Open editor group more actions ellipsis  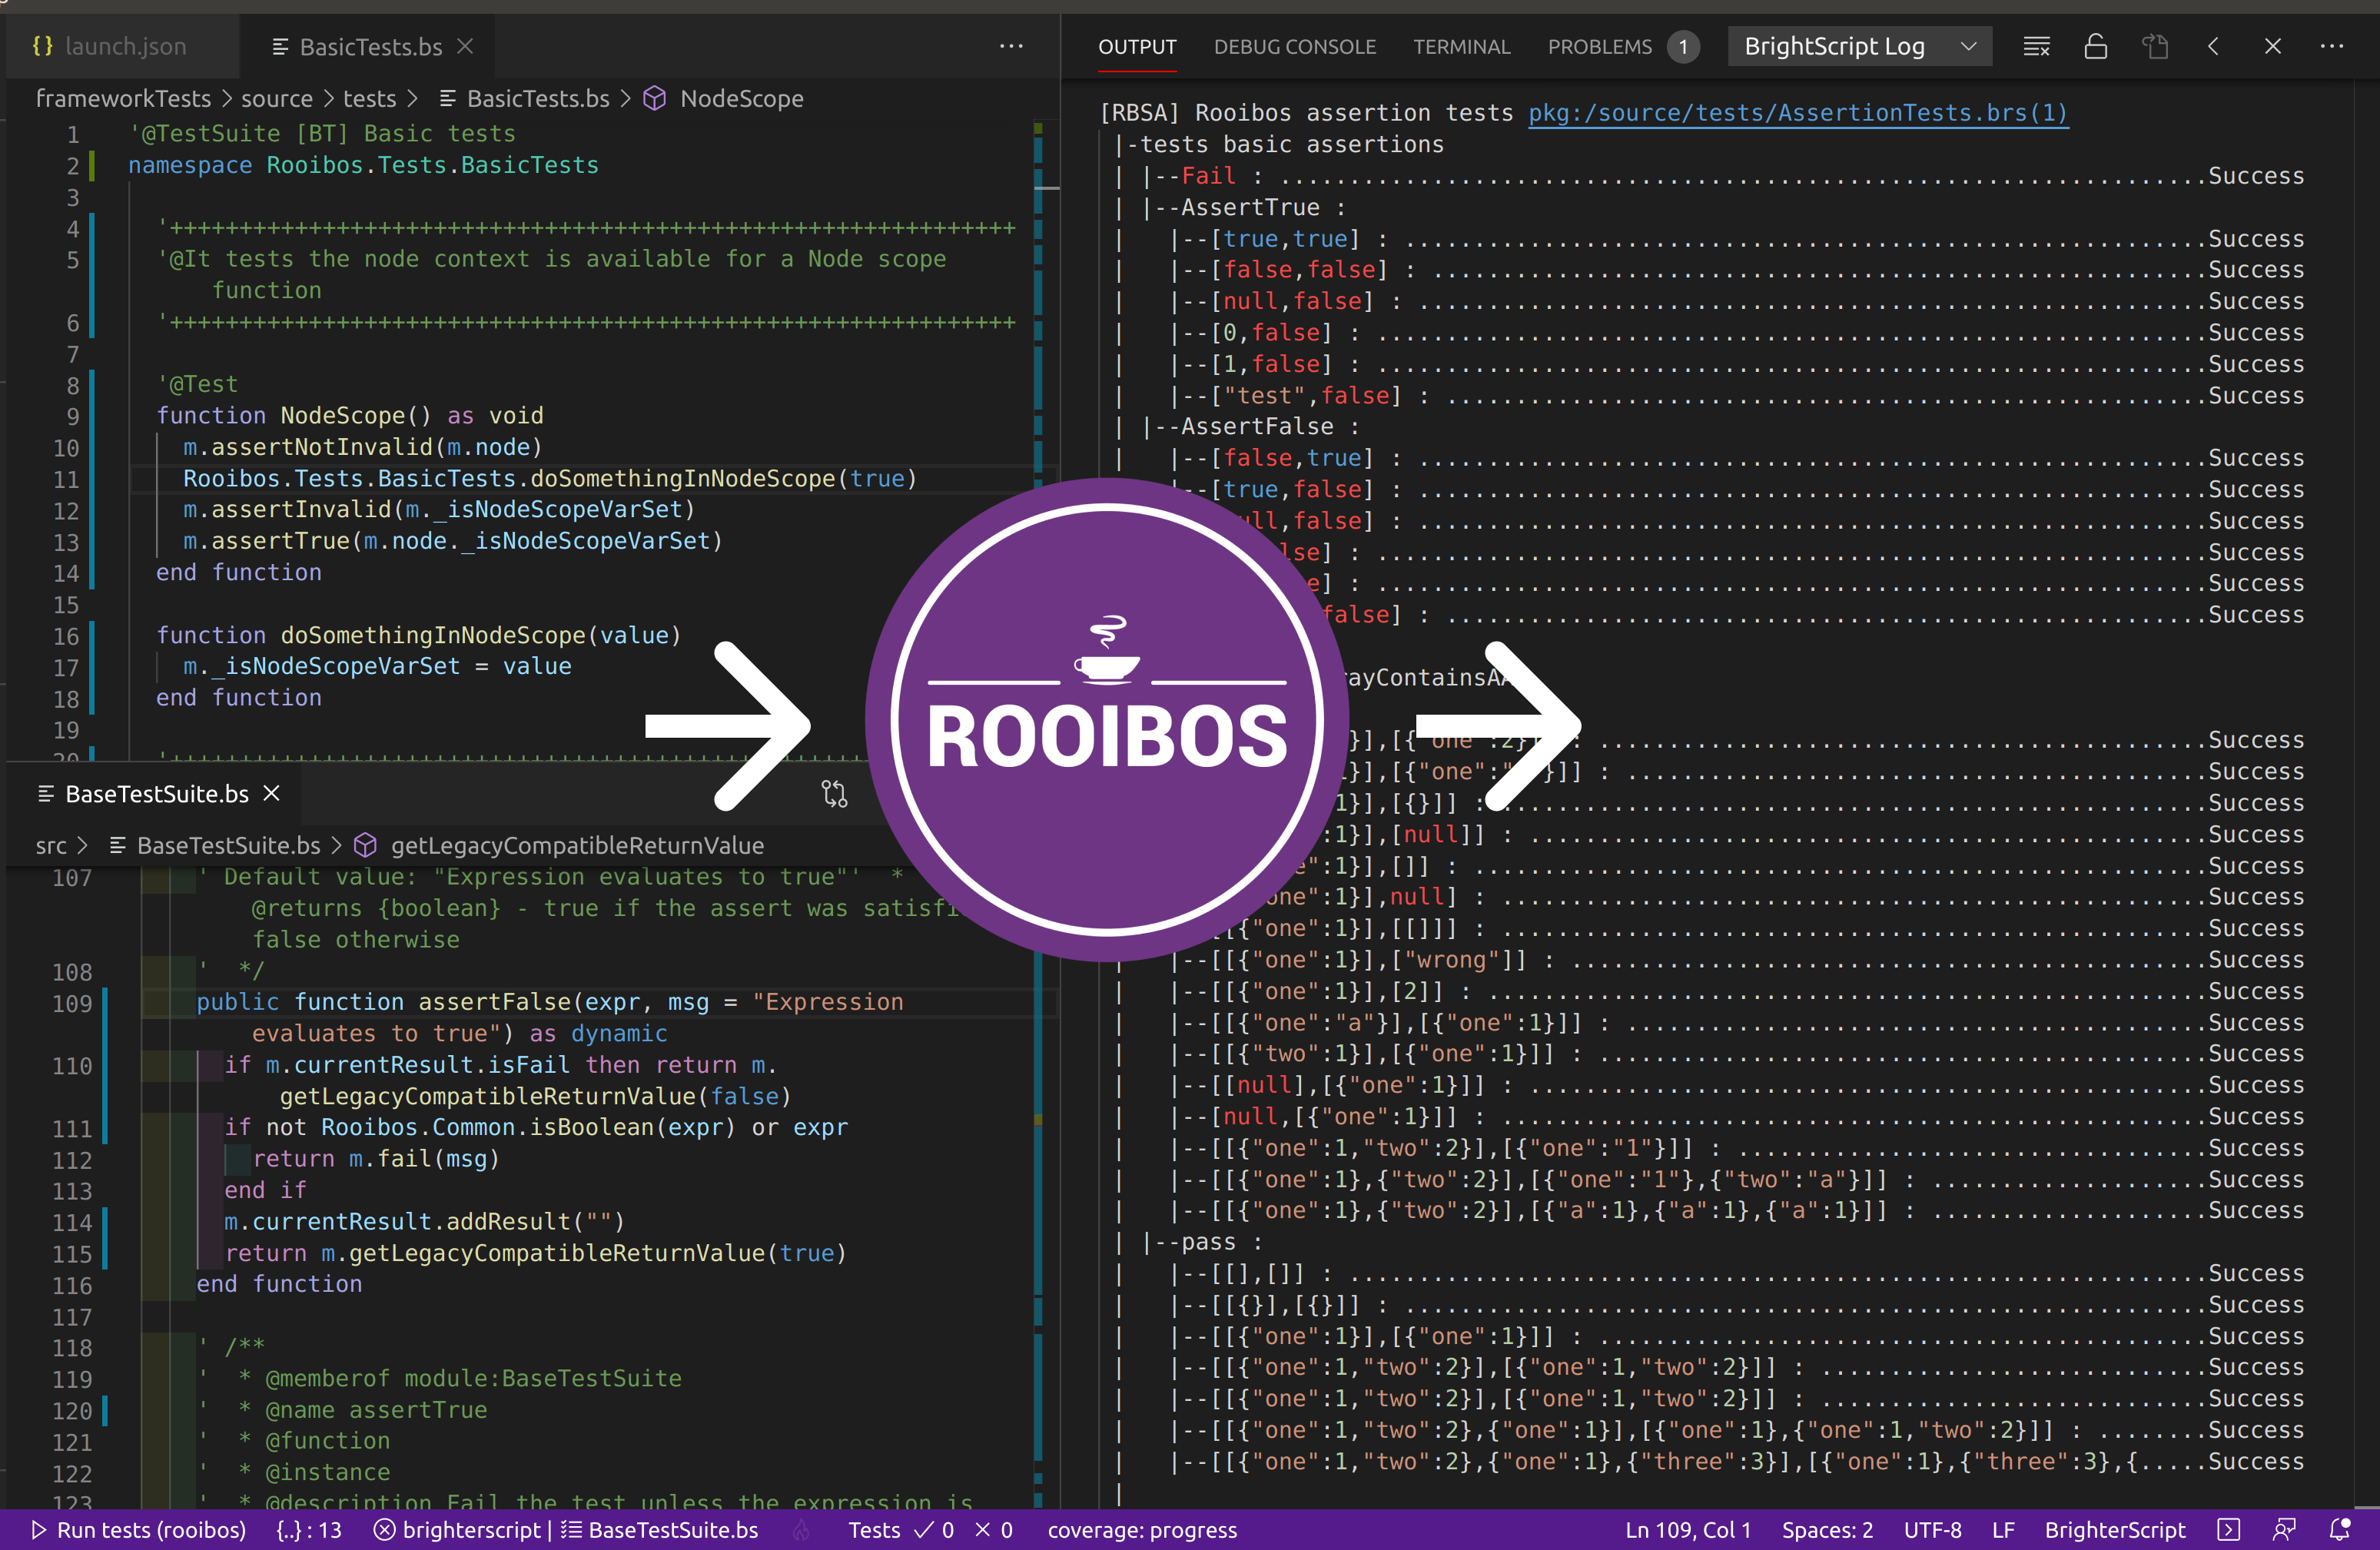(1011, 47)
